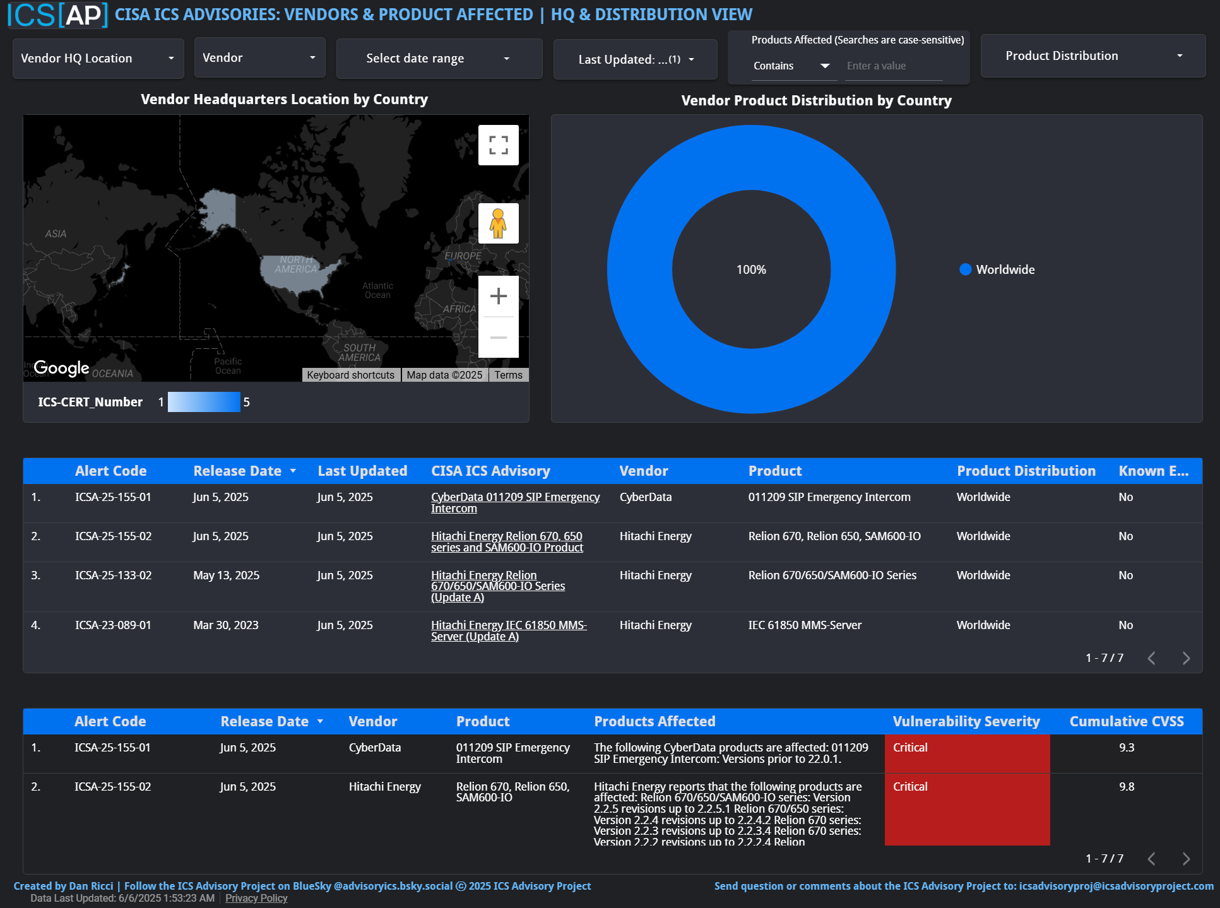Click the Worldwide legend dot
Viewport: 1220px width, 908px height.
(x=965, y=269)
